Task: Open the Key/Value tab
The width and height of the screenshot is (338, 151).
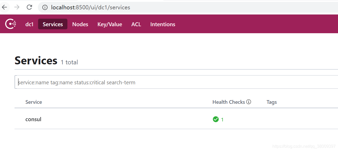Action: coord(110,24)
